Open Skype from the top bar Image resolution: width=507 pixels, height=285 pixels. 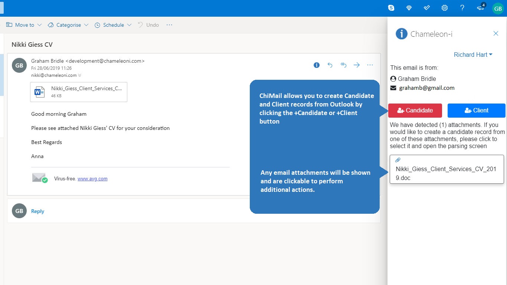[x=391, y=8]
